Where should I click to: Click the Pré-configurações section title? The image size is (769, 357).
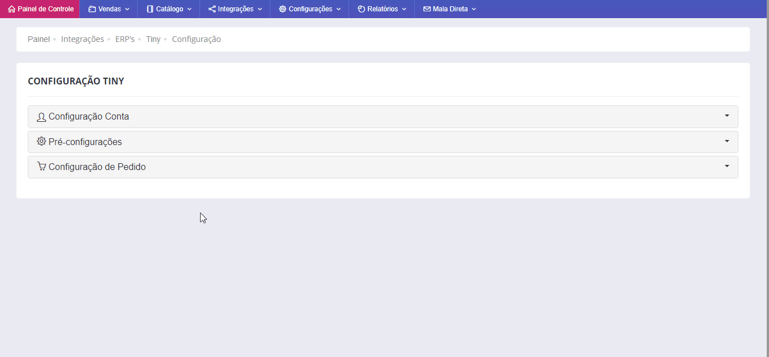pos(85,142)
